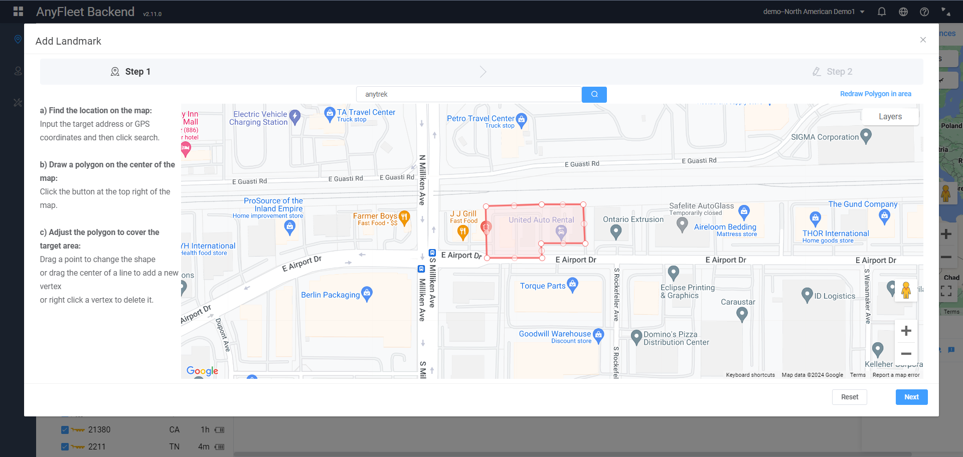
Task: Click the Electric Vehicle Charging Station pin
Action: click(x=295, y=117)
